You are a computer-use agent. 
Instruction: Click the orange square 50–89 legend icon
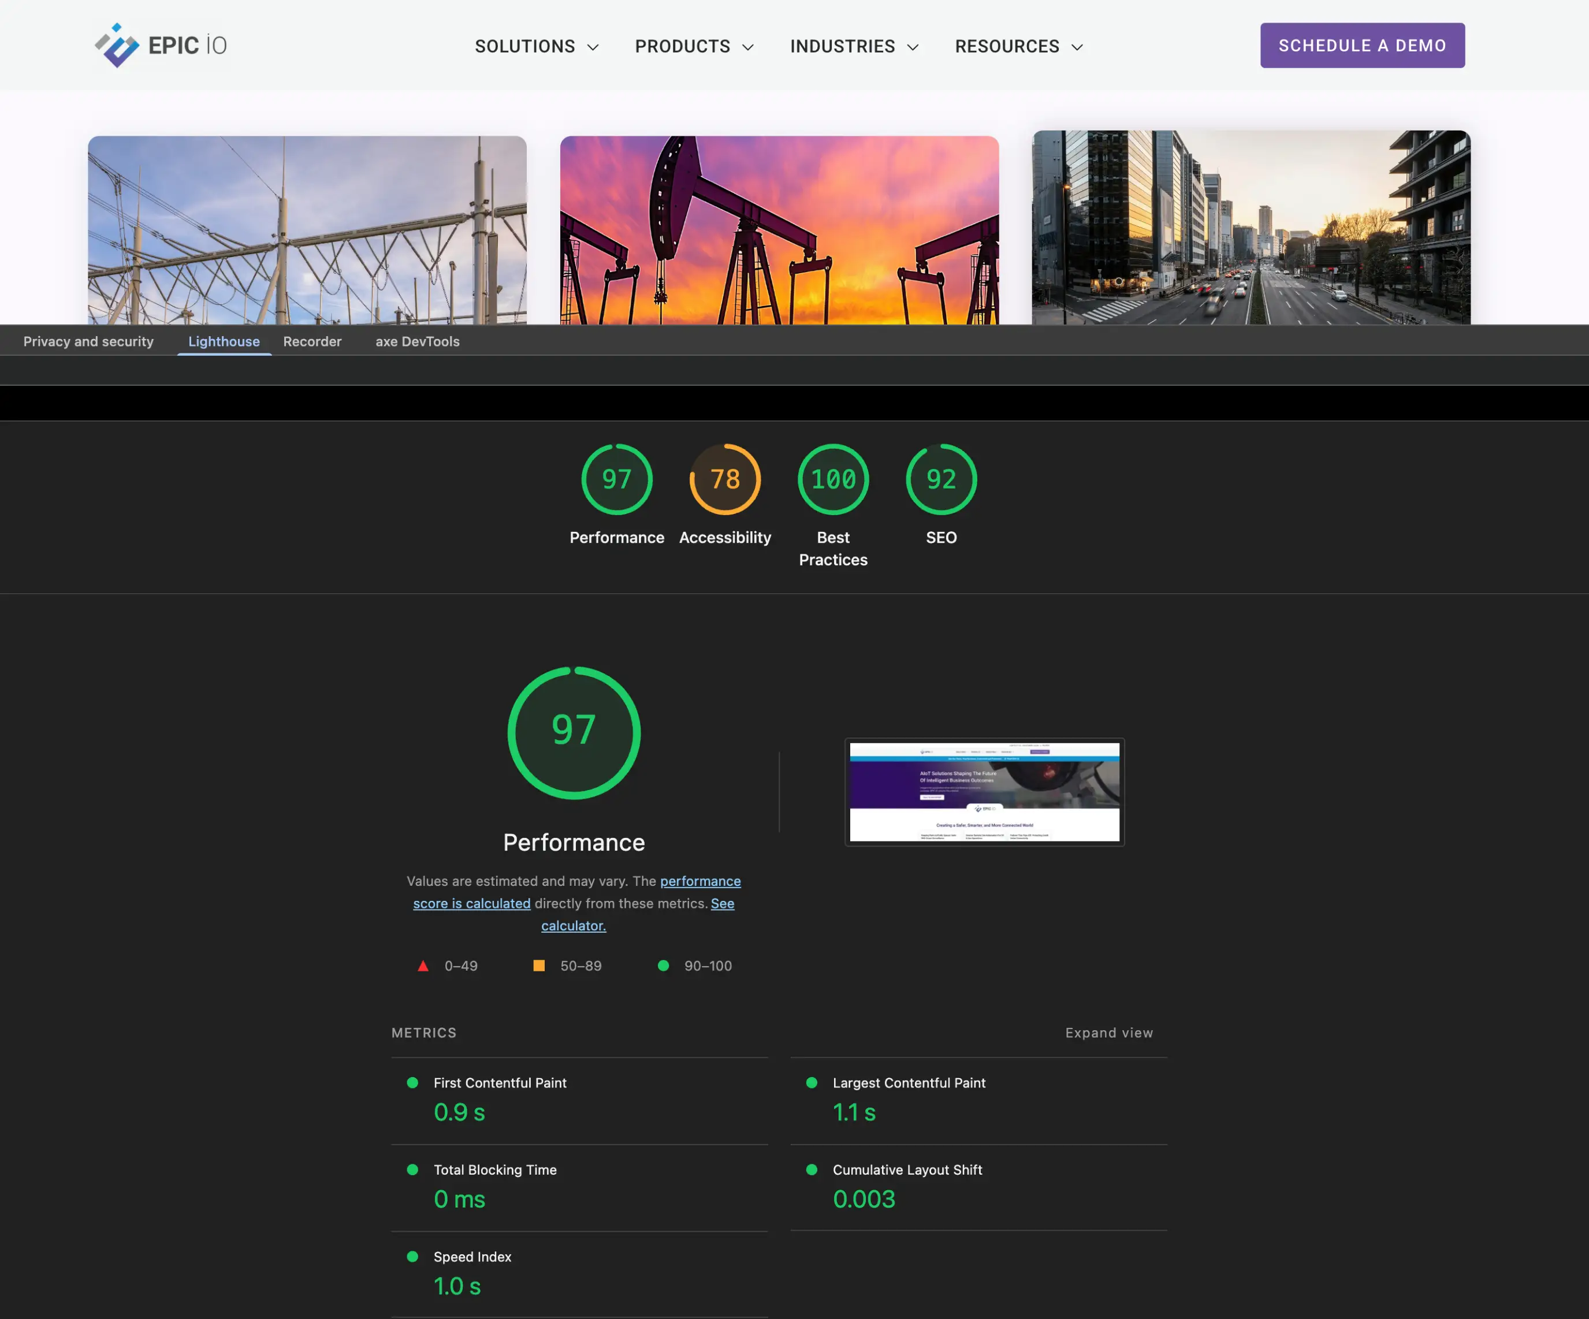539,966
